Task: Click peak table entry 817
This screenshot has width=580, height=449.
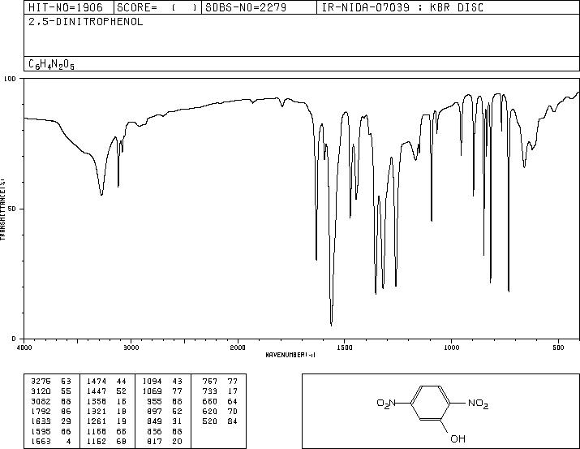Action: point(154,442)
